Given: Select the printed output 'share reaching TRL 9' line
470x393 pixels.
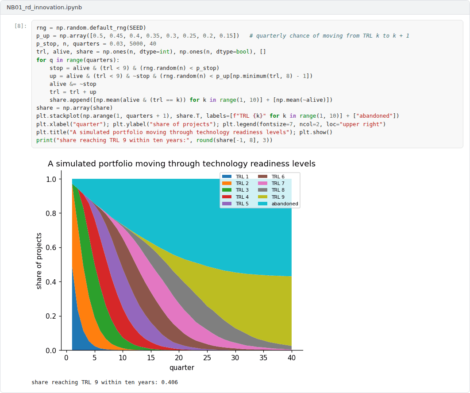Looking at the screenshot, I should coord(104,382).
